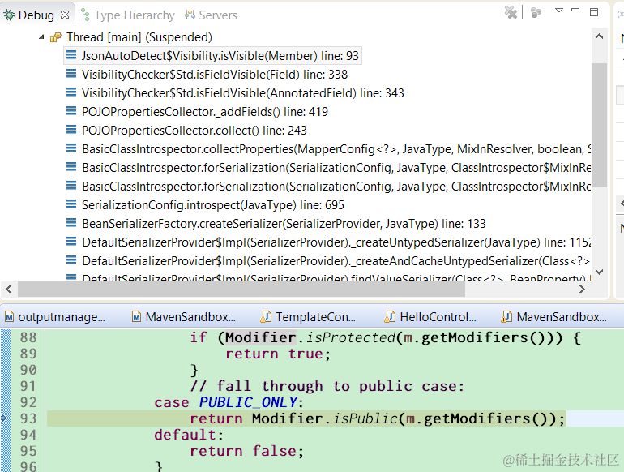Click stack icon of collect() line 243 row
Screen dimensions: 624x472
(71, 130)
